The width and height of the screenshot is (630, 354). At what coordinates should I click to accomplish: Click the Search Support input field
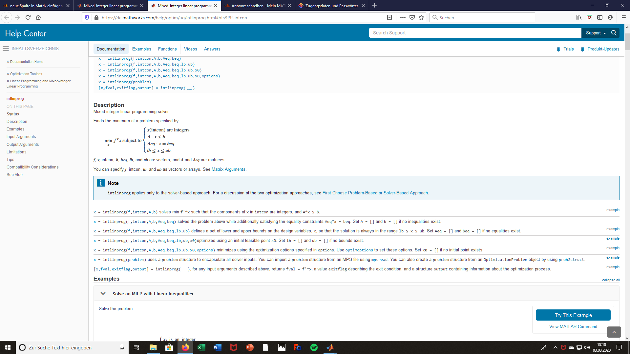pyautogui.click(x=474, y=33)
